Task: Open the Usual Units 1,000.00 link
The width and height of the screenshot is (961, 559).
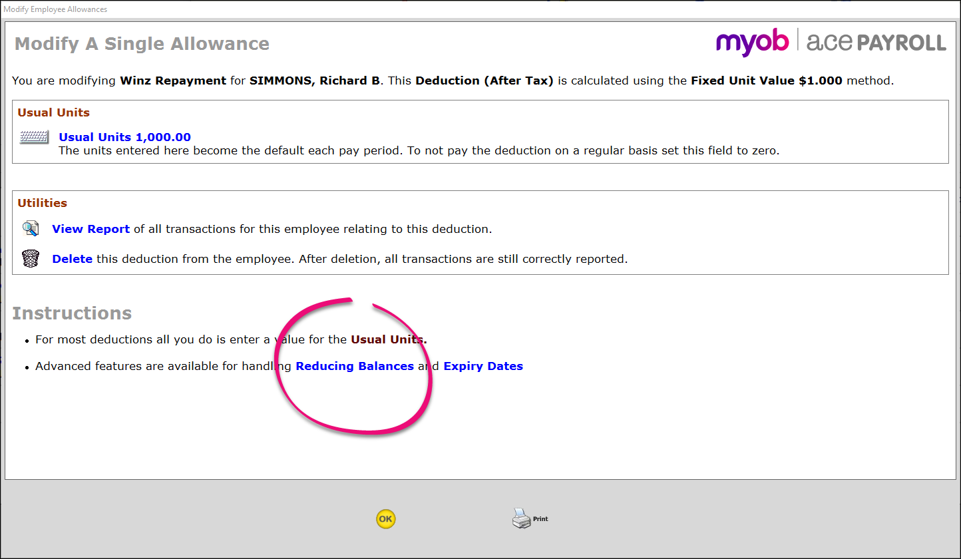Action: click(124, 137)
